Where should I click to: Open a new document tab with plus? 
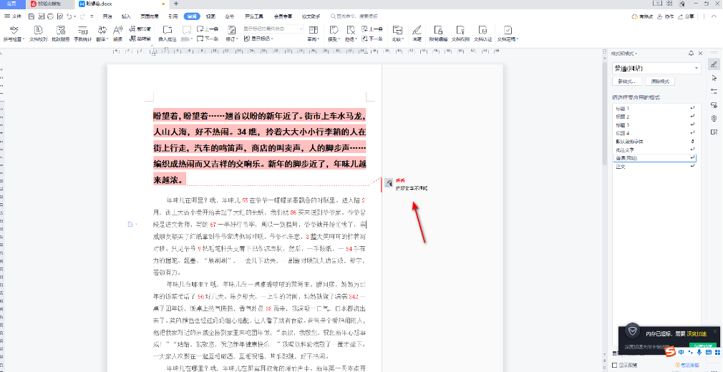pyautogui.click(x=175, y=4)
